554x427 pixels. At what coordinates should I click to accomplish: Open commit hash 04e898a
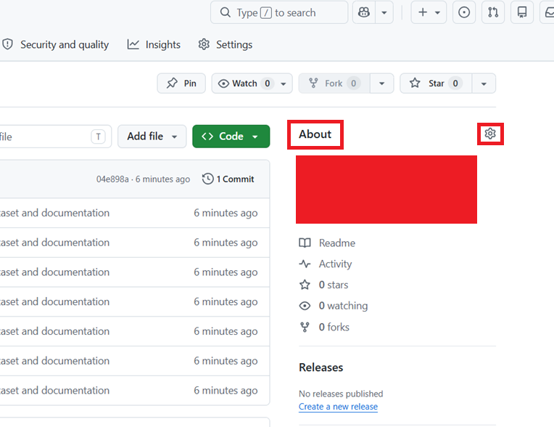point(112,179)
